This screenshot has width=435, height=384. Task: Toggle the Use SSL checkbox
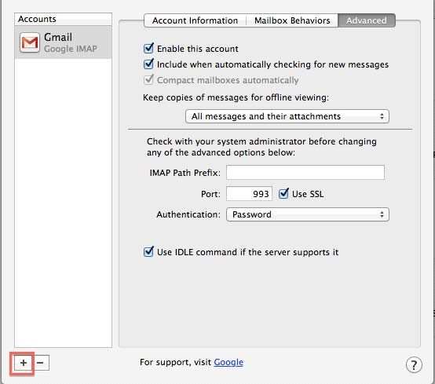[283, 194]
